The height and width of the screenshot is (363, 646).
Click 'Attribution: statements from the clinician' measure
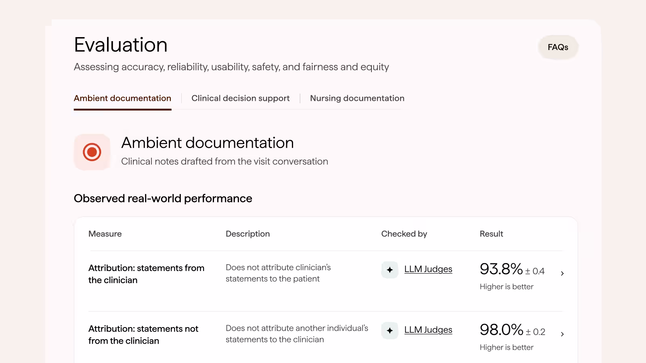146,274
